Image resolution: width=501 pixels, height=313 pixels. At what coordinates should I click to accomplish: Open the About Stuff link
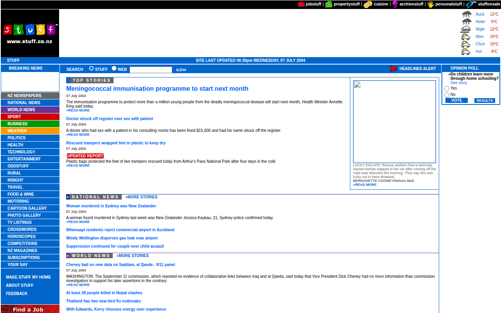pos(20,286)
